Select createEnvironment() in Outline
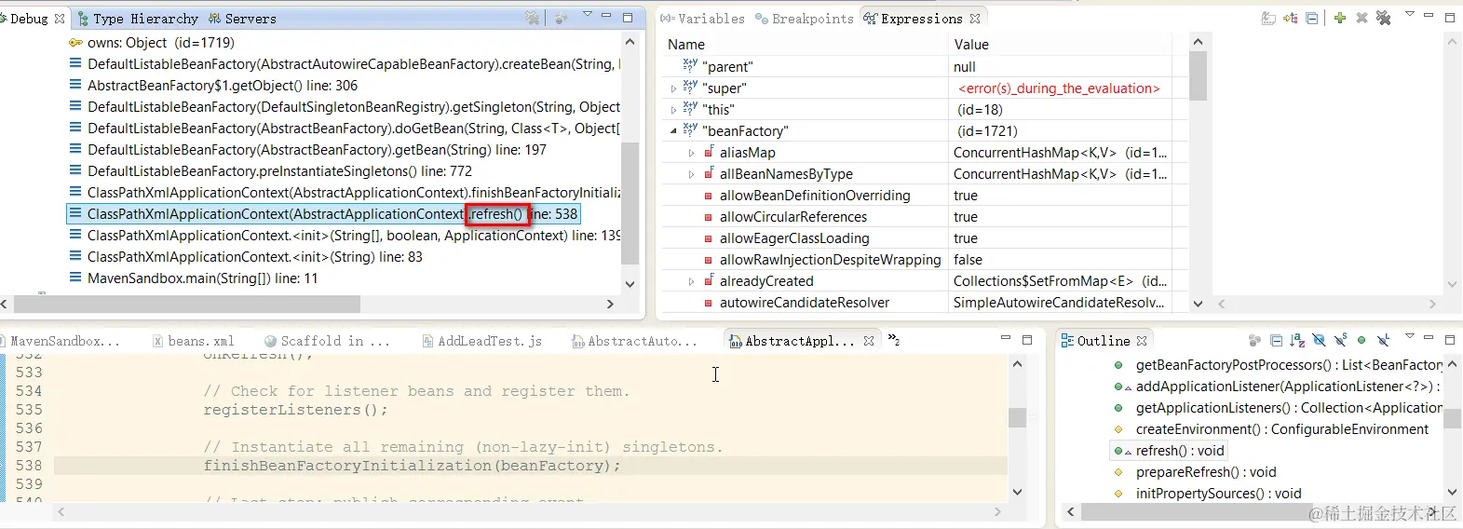 [x=1271, y=429]
